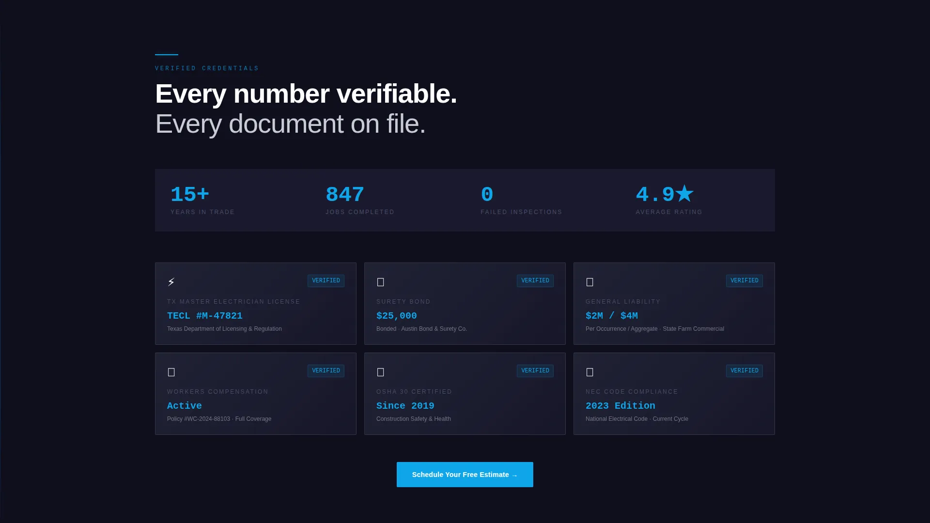Viewport: 930px width, 523px height.
Task: Click the $2M / $4M liability value
Action: (612, 316)
